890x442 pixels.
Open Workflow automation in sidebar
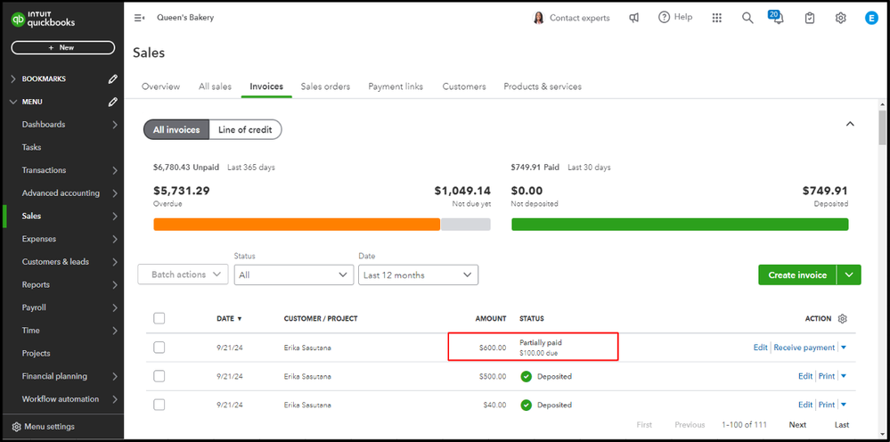point(61,399)
